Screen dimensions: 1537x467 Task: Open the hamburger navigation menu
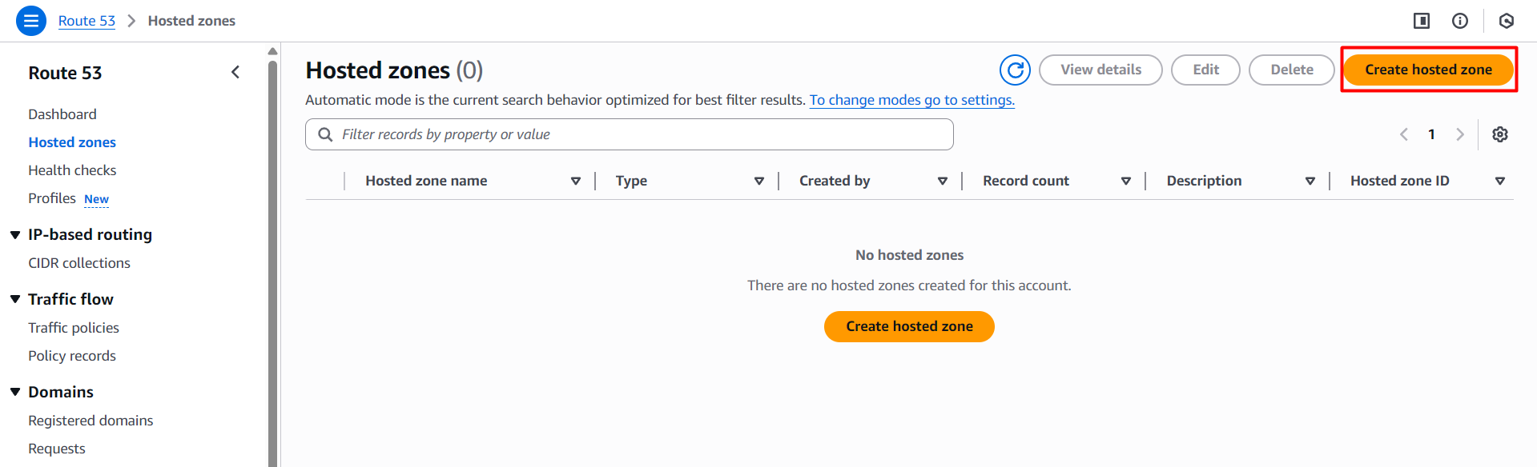31,21
